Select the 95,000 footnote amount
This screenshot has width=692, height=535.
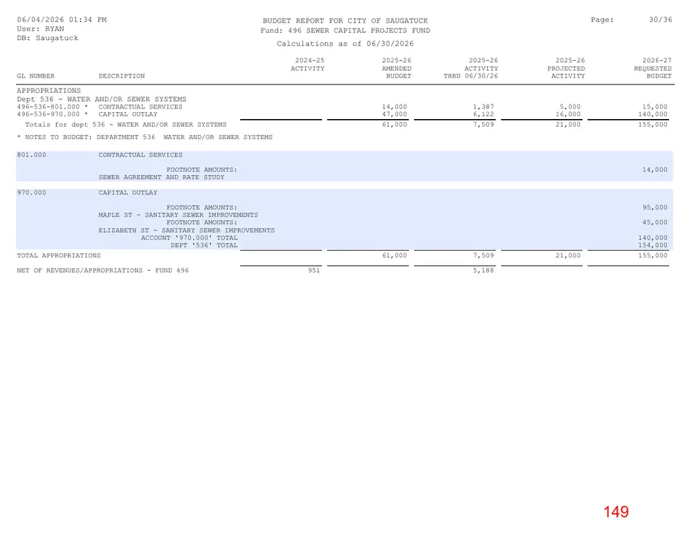[655, 208]
